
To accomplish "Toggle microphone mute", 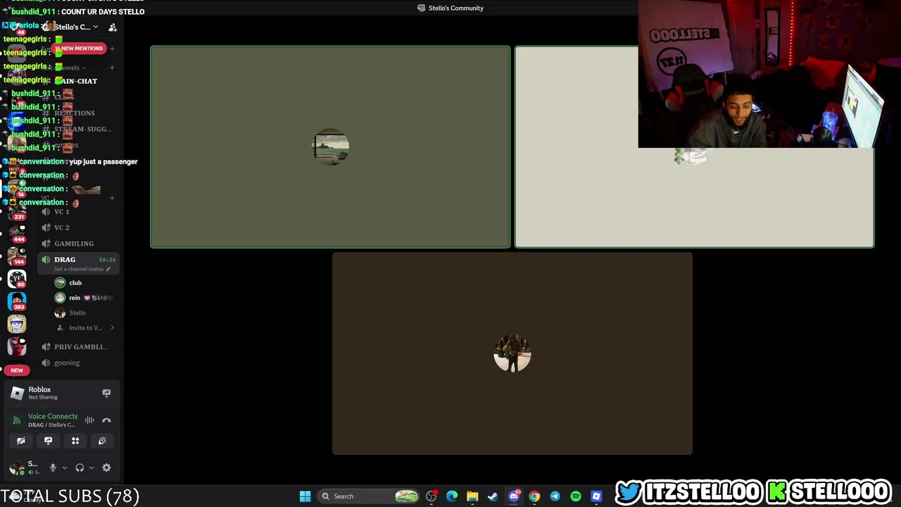I will [53, 468].
